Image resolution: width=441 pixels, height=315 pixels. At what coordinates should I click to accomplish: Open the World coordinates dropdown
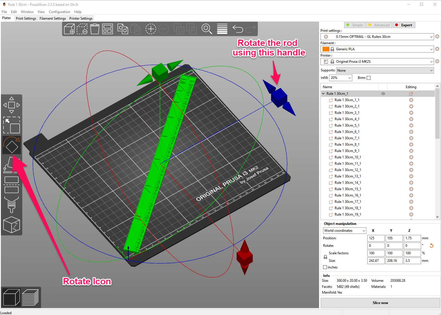click(x=344, y=231)
